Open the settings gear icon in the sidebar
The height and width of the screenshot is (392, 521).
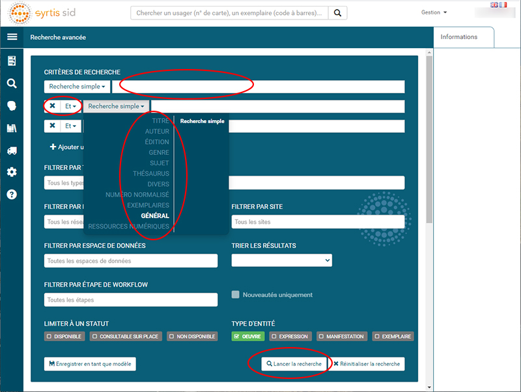(12, 172)
